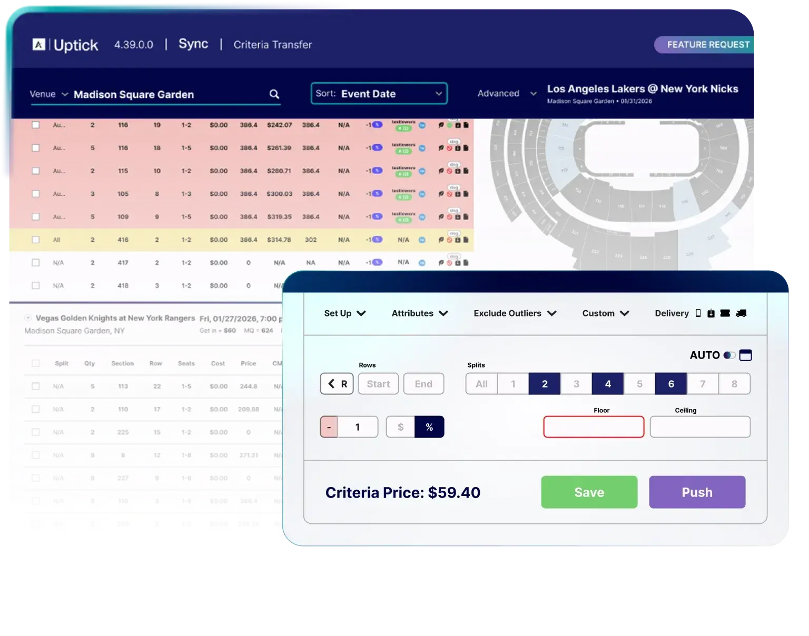Click the search magnifier in the Venue field
Viewport: 809px width, 636px height.
(x=274, y=94)
